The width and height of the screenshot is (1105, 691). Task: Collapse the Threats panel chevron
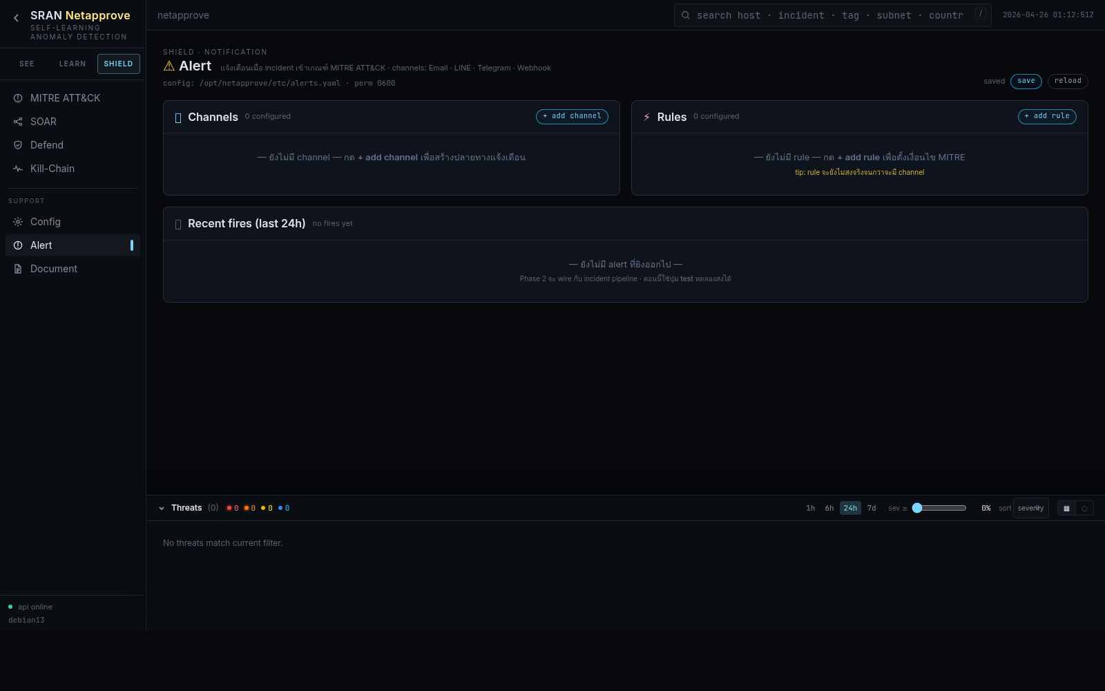coord(162,509)
